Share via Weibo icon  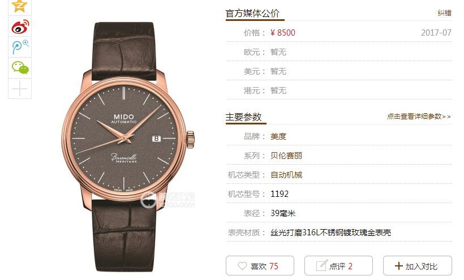[x=20, y=27]
